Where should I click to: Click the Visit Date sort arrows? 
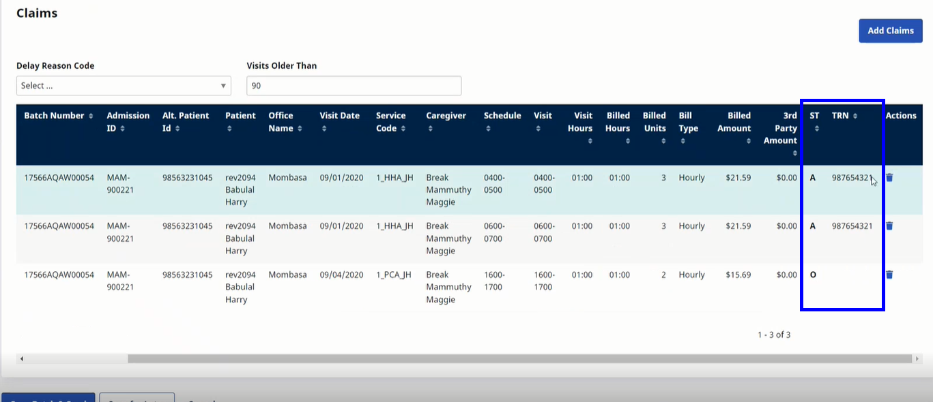[324, 128]
